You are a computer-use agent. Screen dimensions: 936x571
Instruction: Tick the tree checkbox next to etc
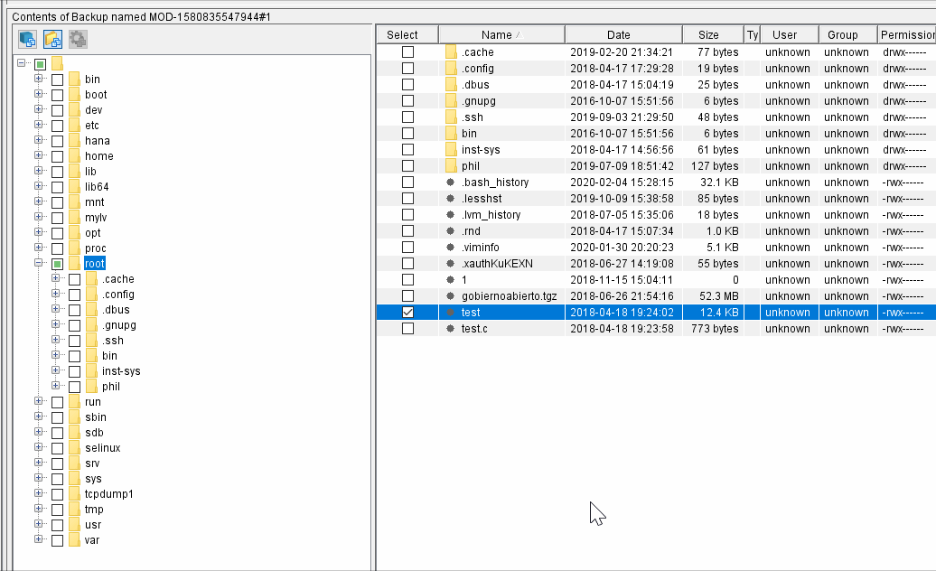[x=57, y=126]
